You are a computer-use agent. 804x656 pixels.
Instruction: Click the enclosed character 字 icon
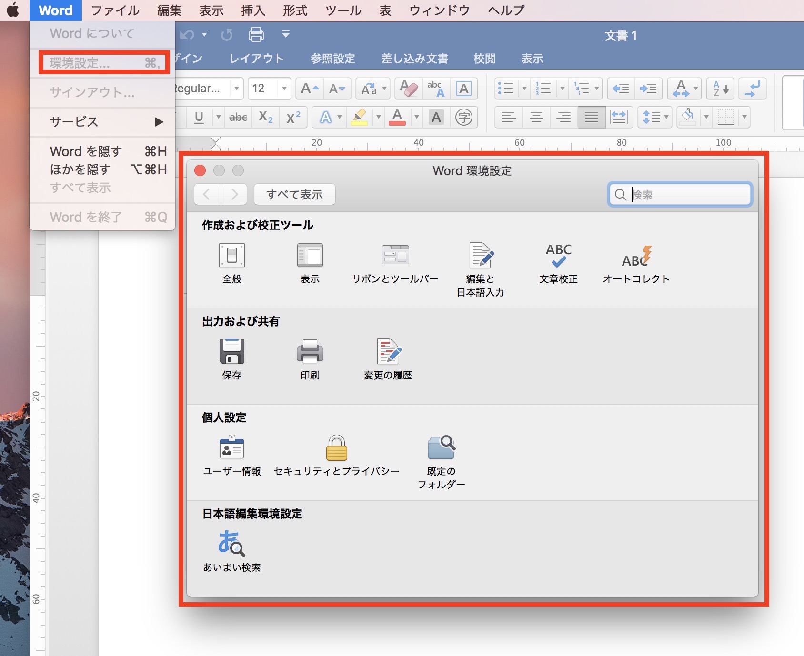pyautogui.click(x=464, y=117)
